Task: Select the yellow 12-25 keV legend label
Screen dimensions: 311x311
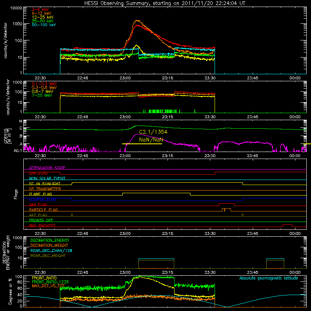Action: pos(43,17)
